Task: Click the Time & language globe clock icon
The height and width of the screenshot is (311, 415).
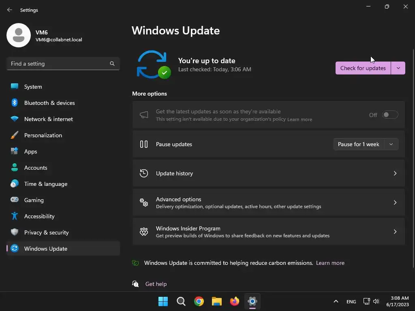Action: [x=15, y=183]
